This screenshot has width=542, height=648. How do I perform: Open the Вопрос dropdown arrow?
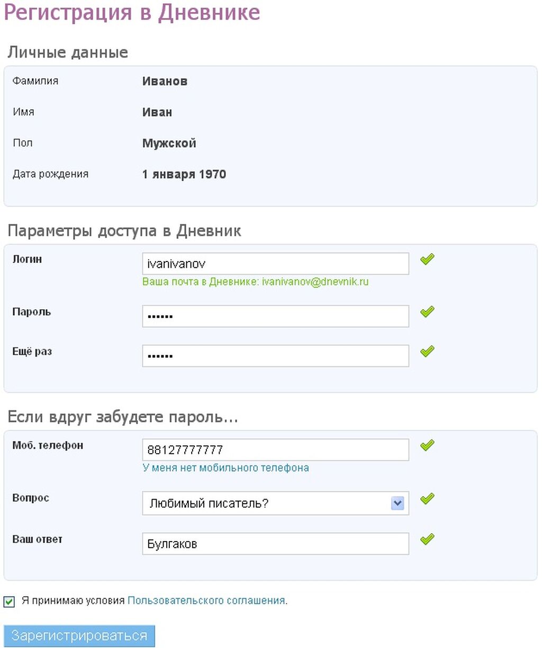pos(398,503)
